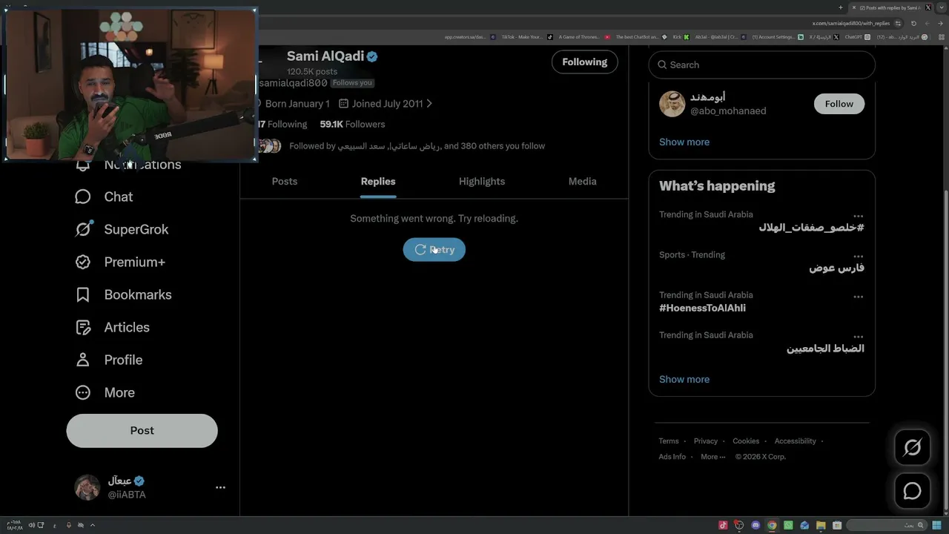Reload the page with the browser refresh button

click(x=913, y=23)
